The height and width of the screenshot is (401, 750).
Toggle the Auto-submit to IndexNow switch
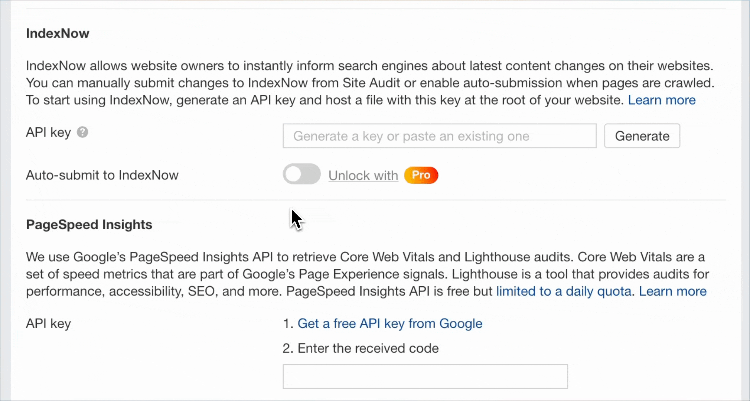coord(301,174)
